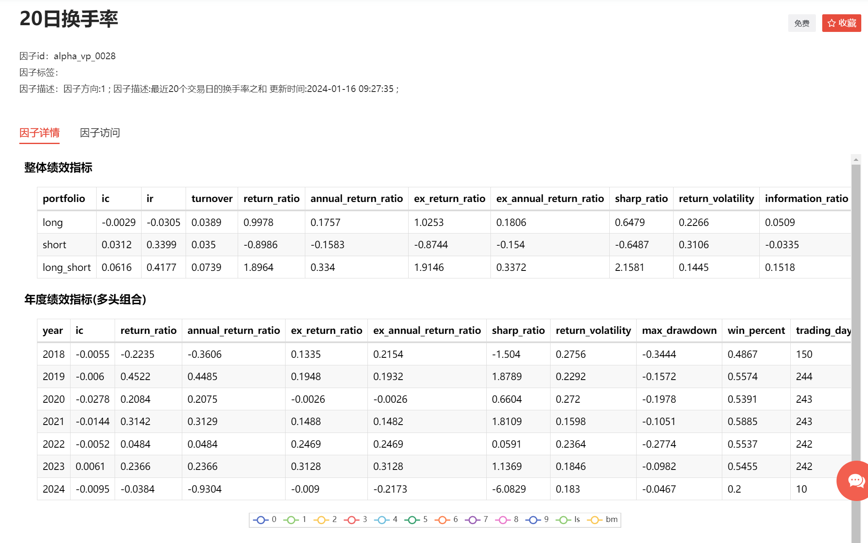The width and height of the screenshot is (868, 543).
Task: Click the star 收藏 favorite button
Action: pos(841,23)
